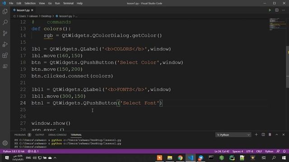The height and width of the screenshot is (162, 289).
Task: Open Task View in the taskbar
Action: (x=264, y=158)
